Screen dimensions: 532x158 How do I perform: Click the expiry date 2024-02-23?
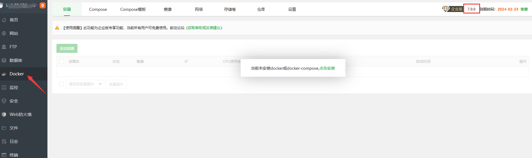point(508,9)
